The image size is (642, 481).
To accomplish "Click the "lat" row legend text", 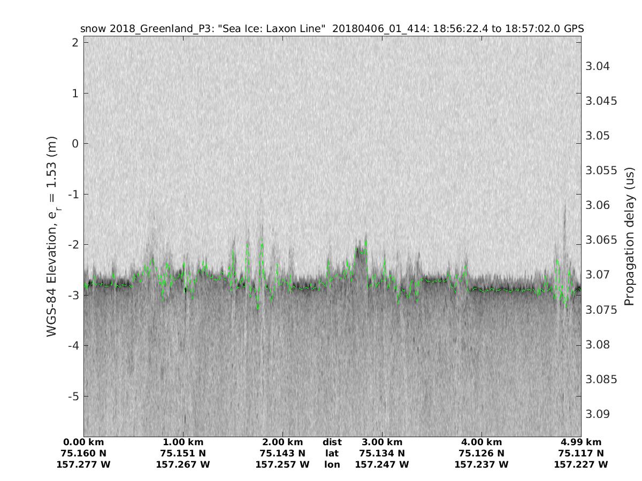I will coord(332,453).
